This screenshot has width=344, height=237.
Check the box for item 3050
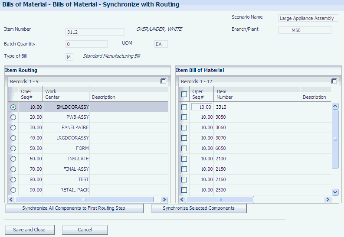[184, 117]
